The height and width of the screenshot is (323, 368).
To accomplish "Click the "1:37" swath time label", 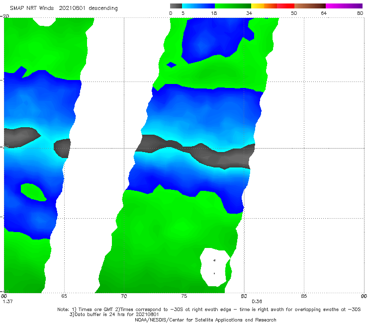I will pos(7,302).
